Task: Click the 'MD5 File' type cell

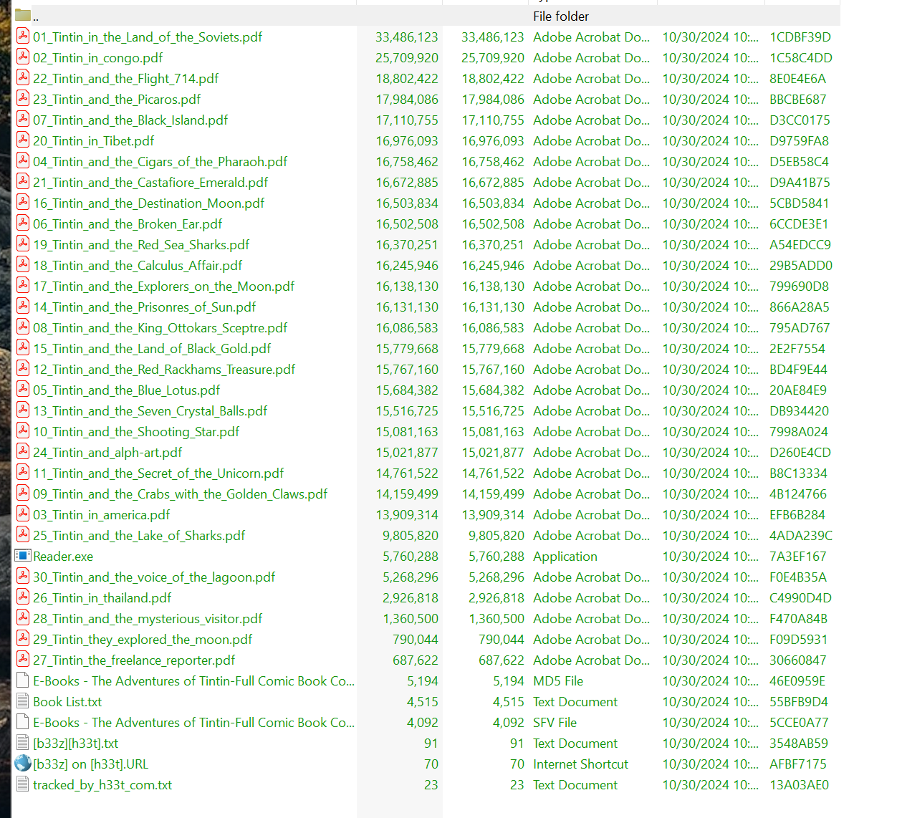Action: click(x=558, y=681)
